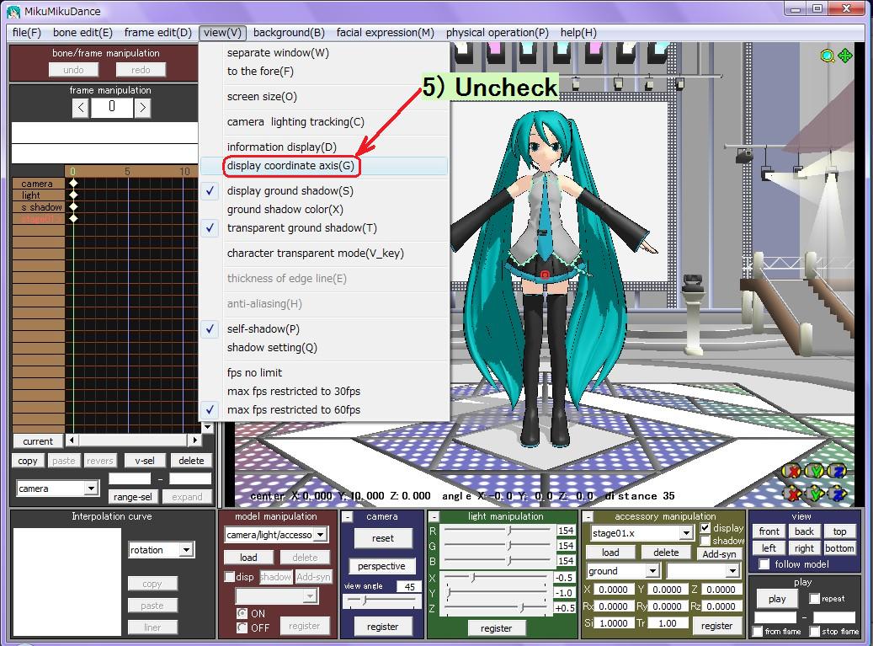Collapse the light manipulation panel
This screenshot has height=646, width=873.
[x=434, y=517]
